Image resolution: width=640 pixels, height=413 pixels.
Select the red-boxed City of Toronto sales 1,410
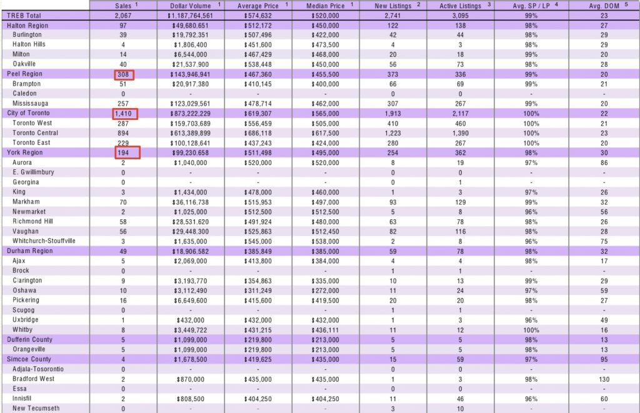pyautogui.click(x=125, y=113)
